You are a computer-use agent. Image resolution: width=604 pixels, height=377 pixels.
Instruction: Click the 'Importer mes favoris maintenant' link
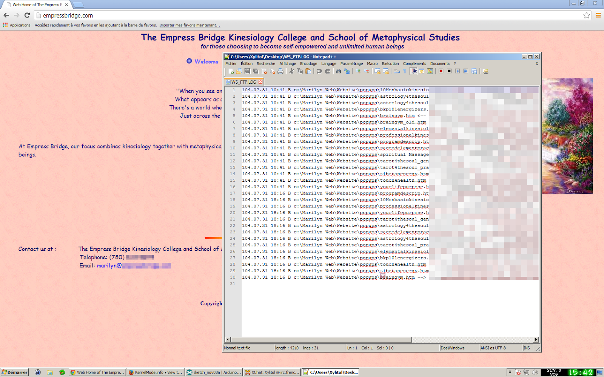(x=190, y=25)
